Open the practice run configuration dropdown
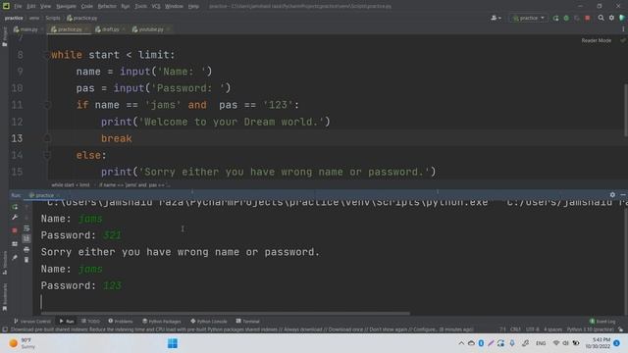This screenshot has width=628, height=353. [529, 18]
